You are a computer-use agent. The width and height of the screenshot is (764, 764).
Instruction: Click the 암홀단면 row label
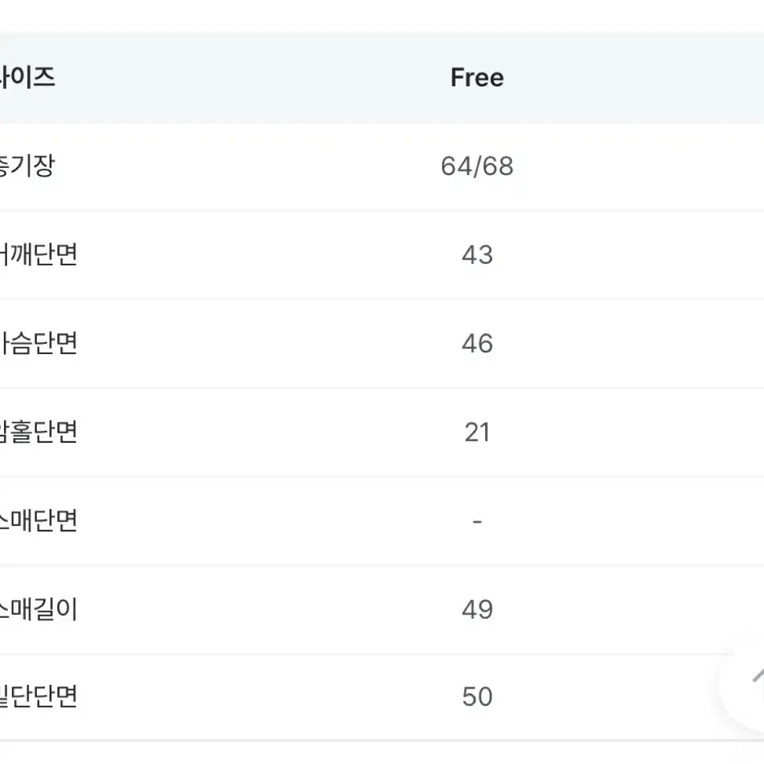pos(38,432)
